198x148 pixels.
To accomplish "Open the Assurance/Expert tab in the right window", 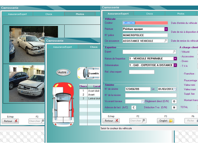I will (x=118, y=14).
